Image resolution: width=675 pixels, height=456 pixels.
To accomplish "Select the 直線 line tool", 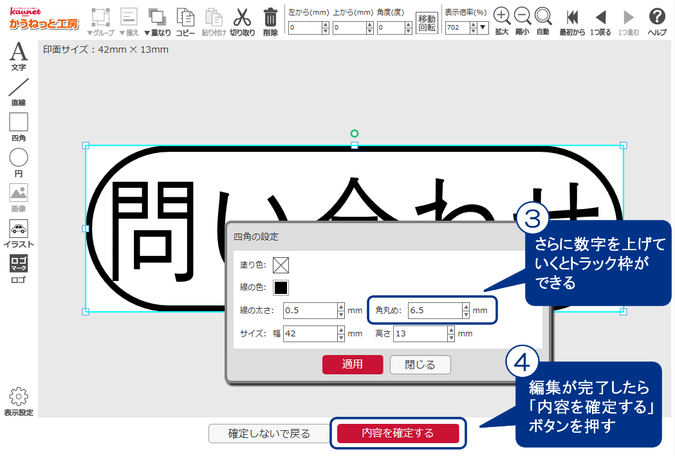I will (19, 90).
